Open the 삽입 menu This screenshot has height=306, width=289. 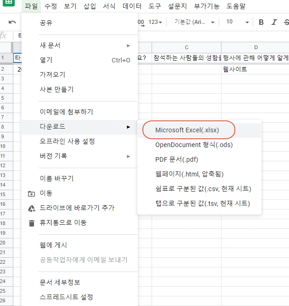click(x=90, y=6)
